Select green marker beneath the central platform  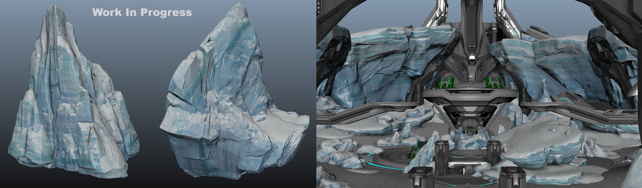click(x=470, y=129)
